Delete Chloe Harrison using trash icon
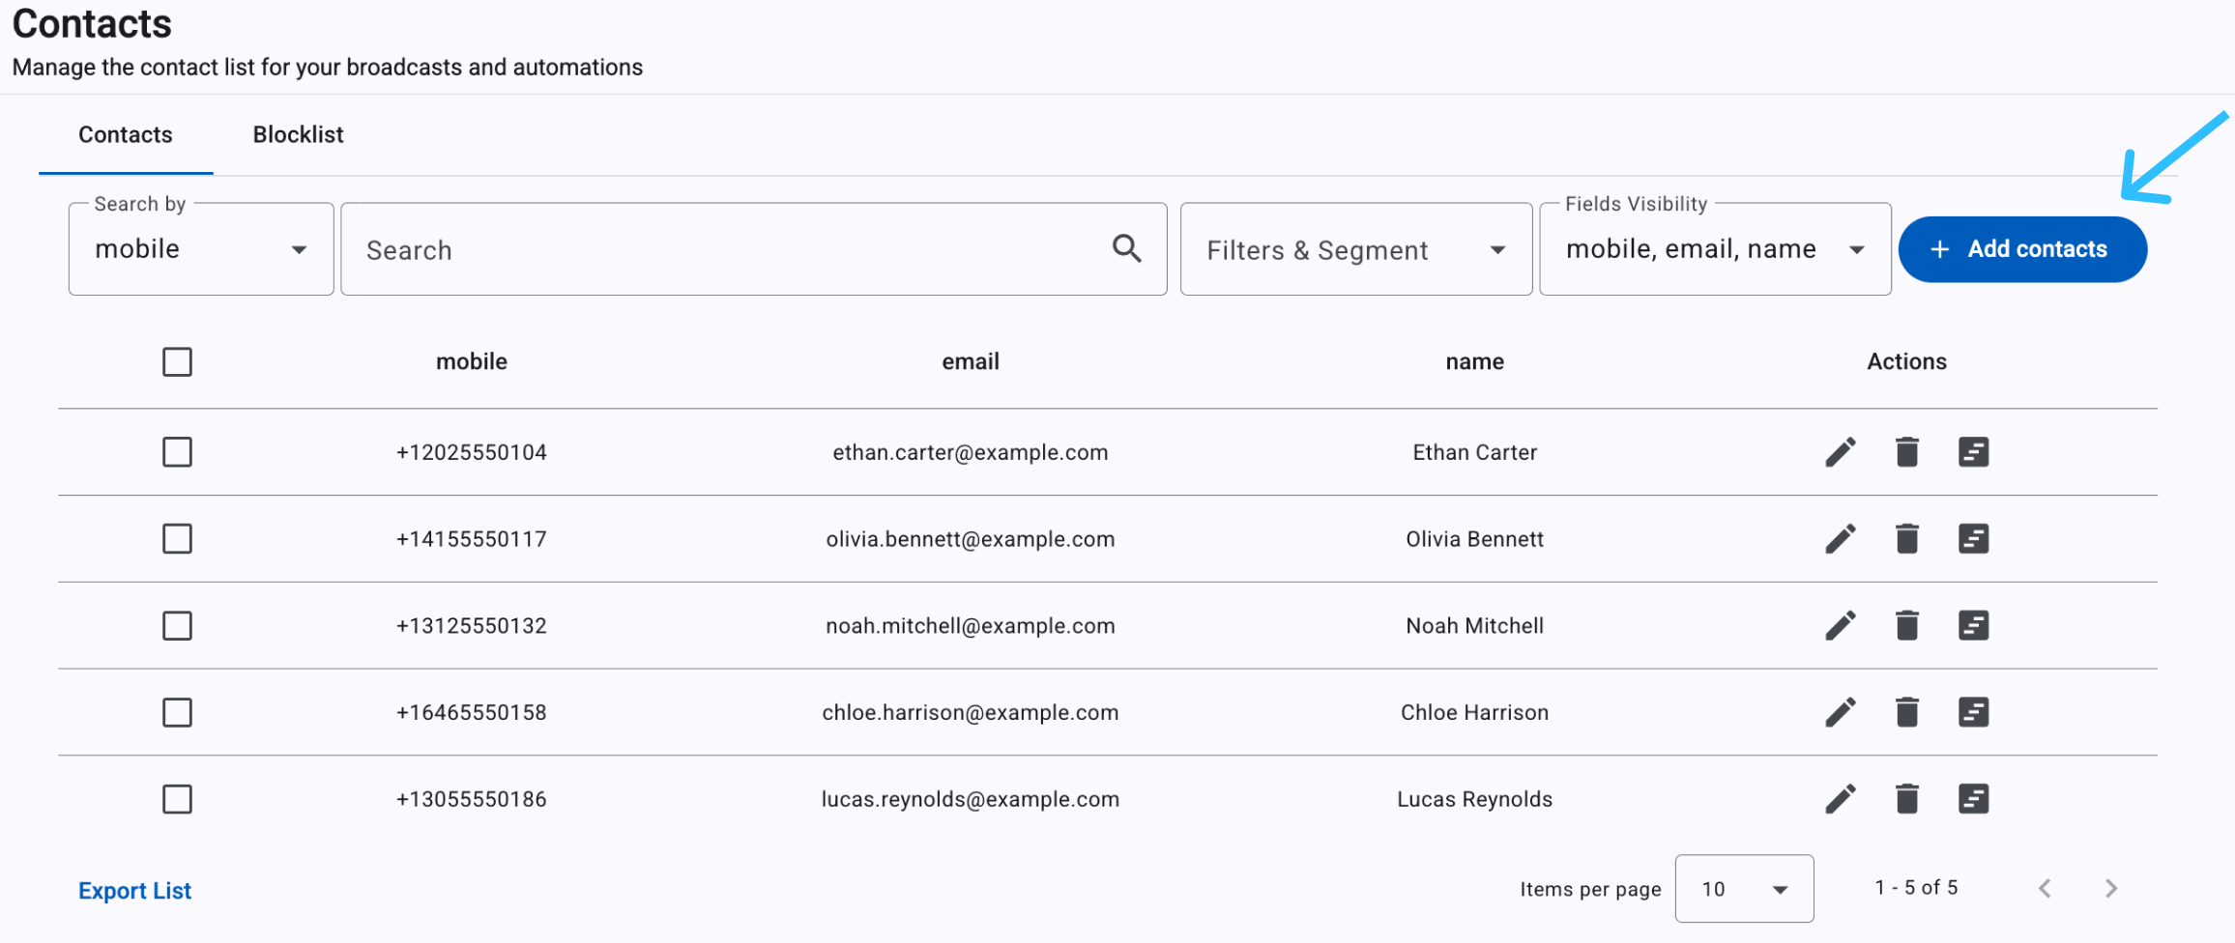This screenshot has height=943, width=2235. [1907, 713]
